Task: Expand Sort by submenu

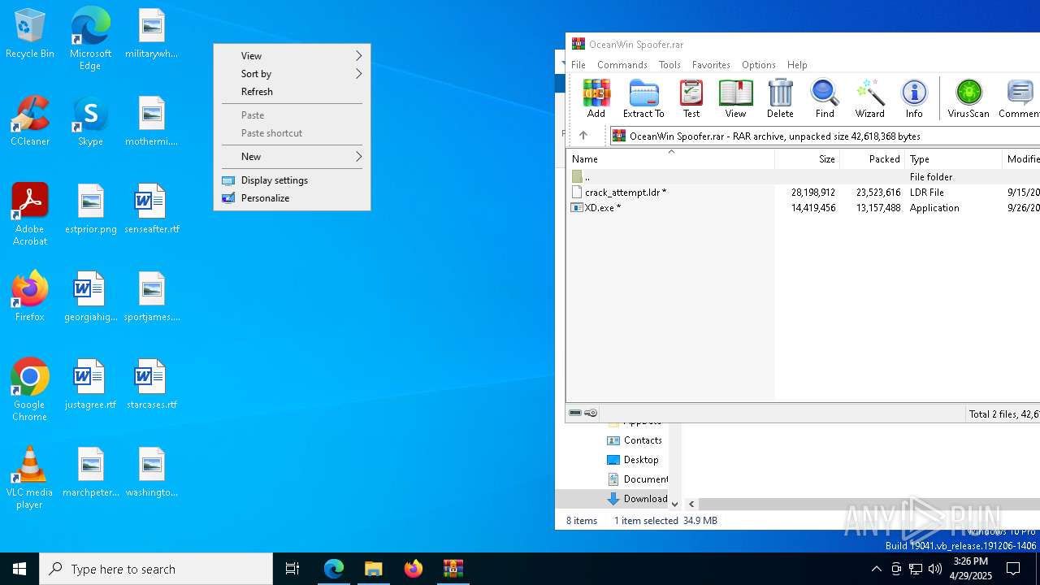Action: click(292, 74)
